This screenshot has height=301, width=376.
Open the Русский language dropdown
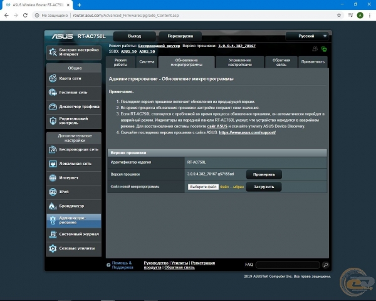click(307, 36)
